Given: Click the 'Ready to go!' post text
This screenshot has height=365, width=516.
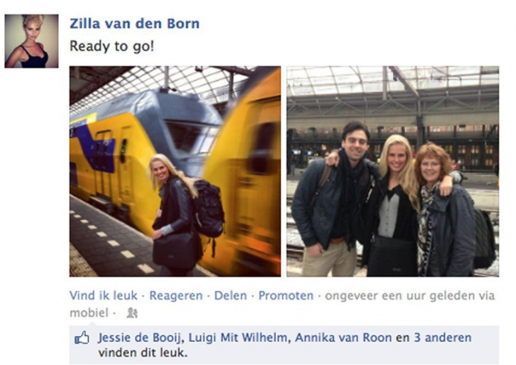Looking at the screenshot, I should point(112,46).
